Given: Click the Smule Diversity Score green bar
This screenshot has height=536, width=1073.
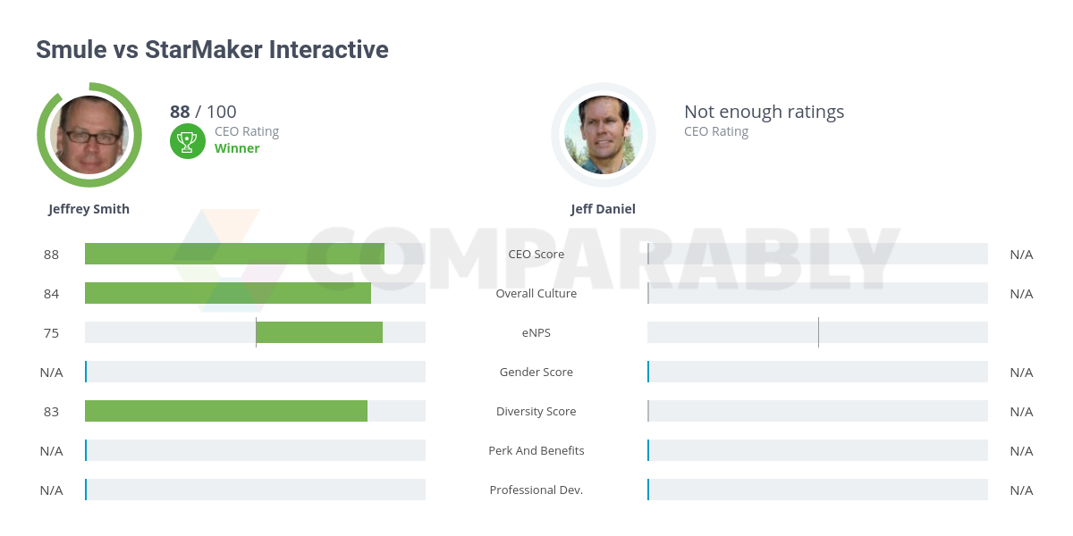Looking at the screenshot, I should [226, 411].
